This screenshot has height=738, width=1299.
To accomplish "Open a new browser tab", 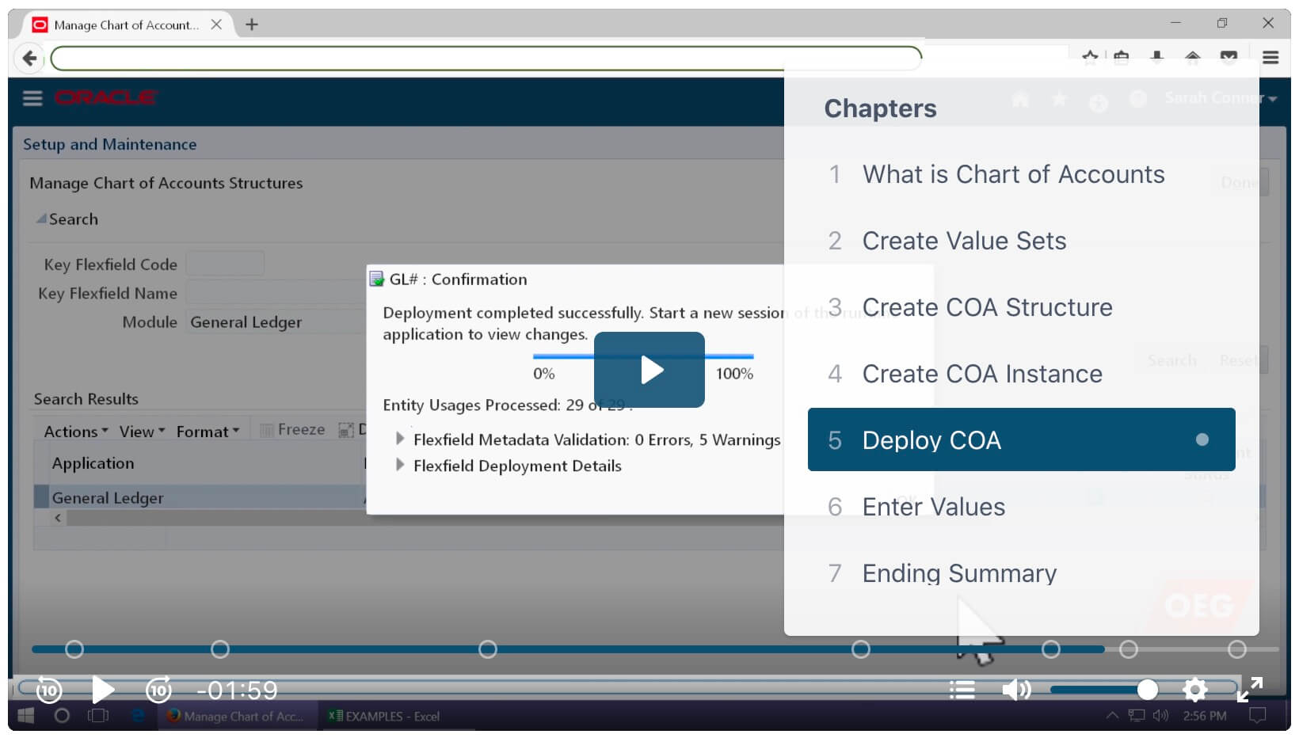I will 252,25.
